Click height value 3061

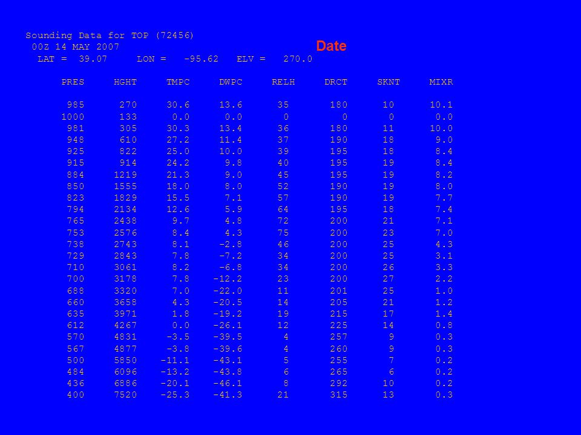pyautogui.click(x=125, y=267)
